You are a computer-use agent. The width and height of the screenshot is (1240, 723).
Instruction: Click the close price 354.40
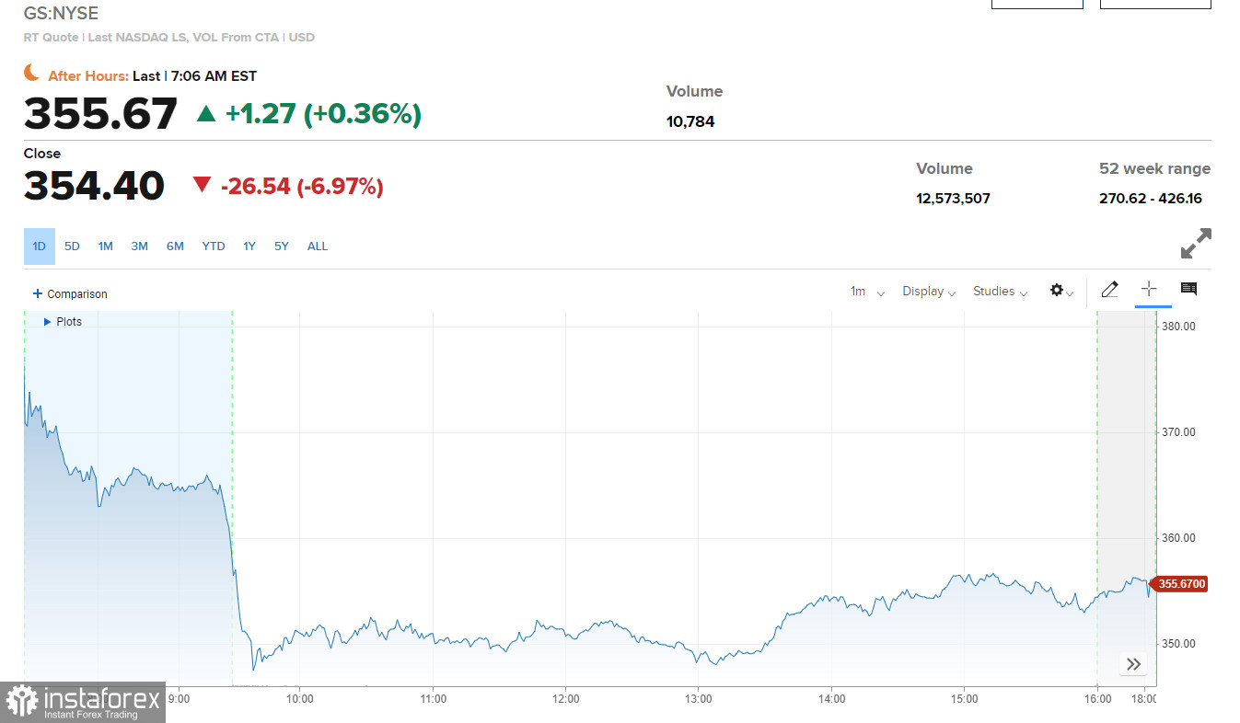point(94,186)
